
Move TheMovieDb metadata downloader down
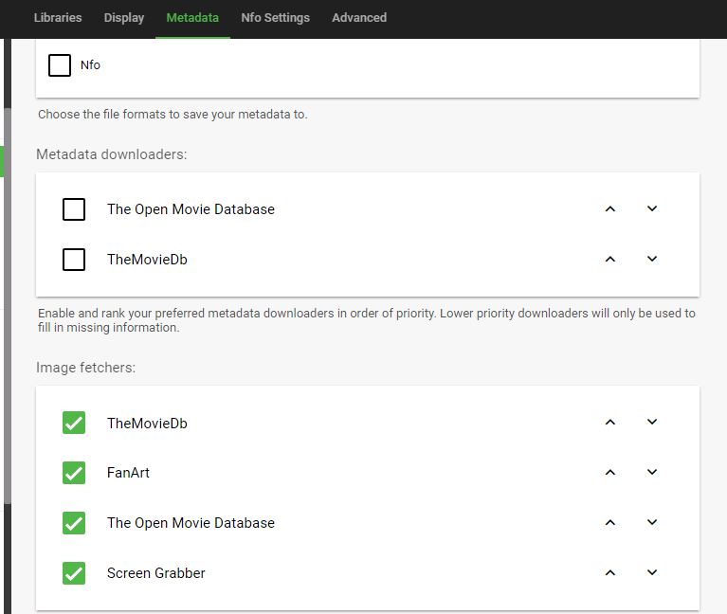tap(652, 260)
